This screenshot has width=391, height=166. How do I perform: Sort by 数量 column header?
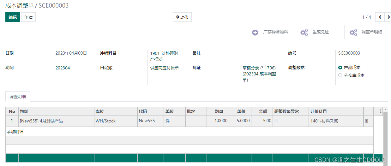[218, 111]
